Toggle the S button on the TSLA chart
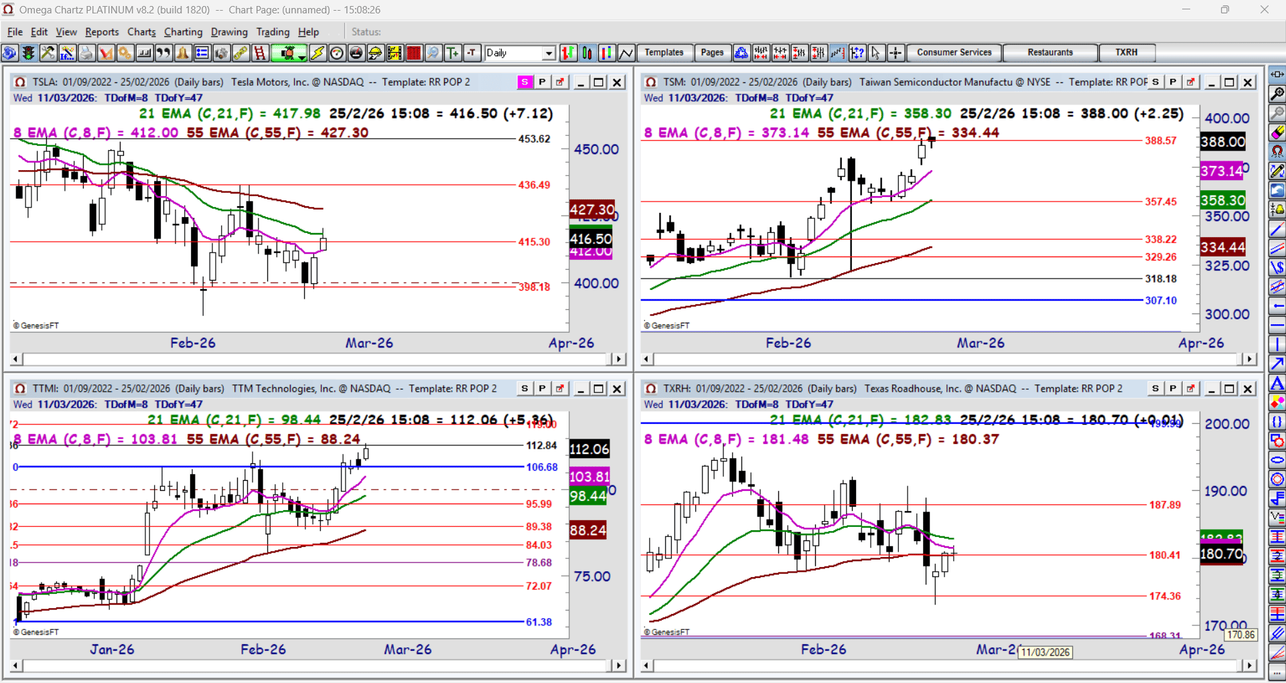Screen dimensions: 1286x683 [524, 82]
